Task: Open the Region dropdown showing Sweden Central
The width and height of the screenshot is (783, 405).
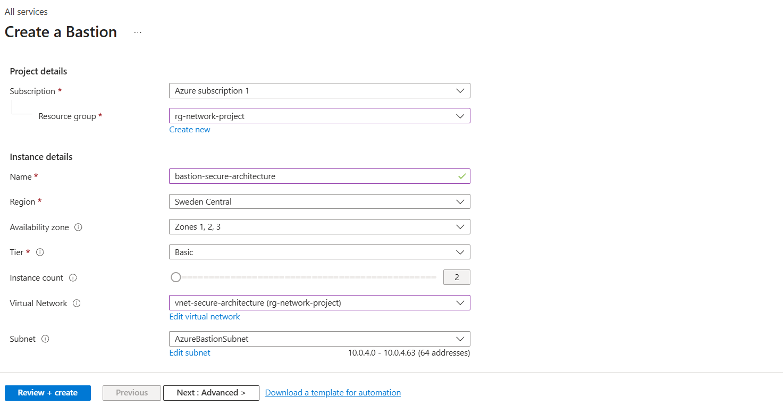Action: 319,202
